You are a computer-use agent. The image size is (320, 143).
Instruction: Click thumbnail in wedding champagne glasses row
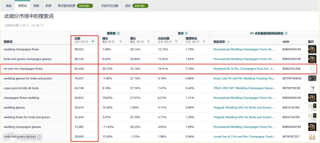click(312, 127)
